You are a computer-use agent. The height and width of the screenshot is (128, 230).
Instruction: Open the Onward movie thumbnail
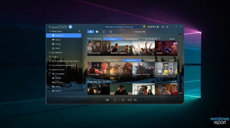166,48
